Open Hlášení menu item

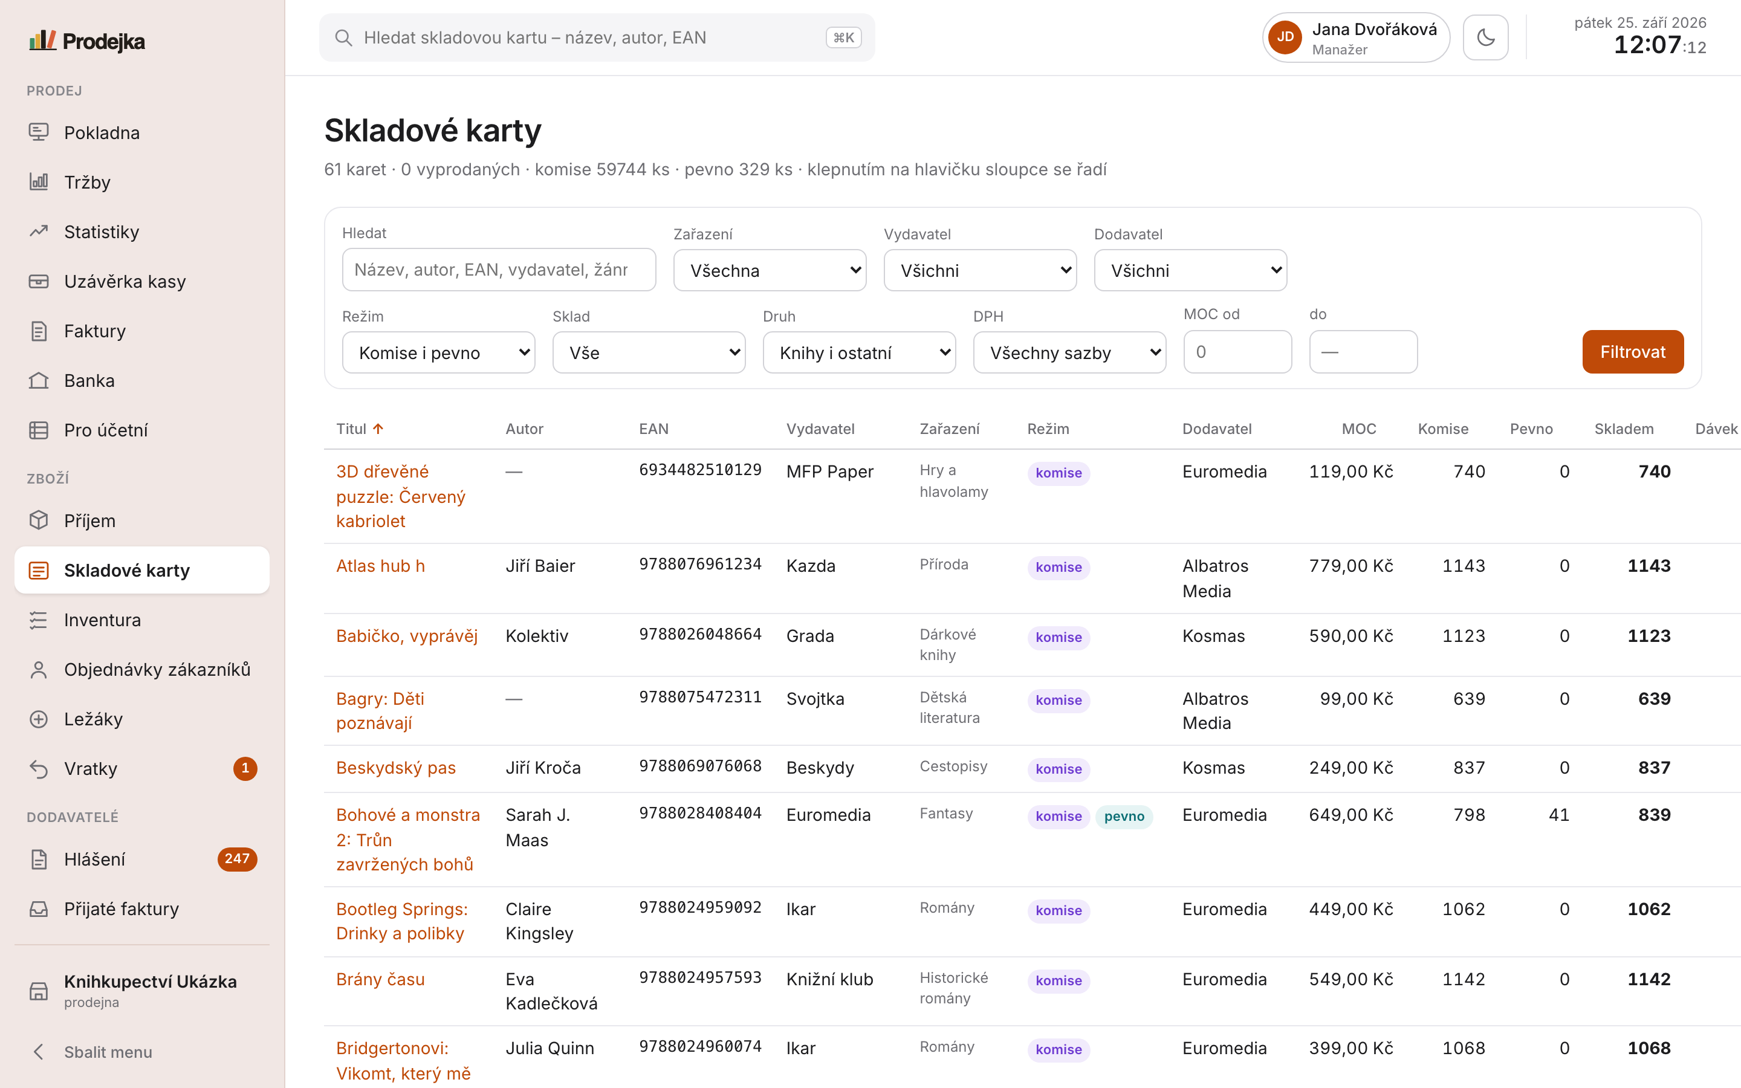click(141, 859)
